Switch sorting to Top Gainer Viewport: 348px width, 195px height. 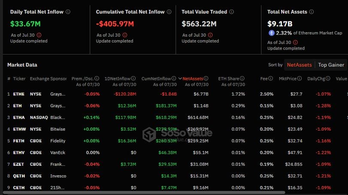331,65
